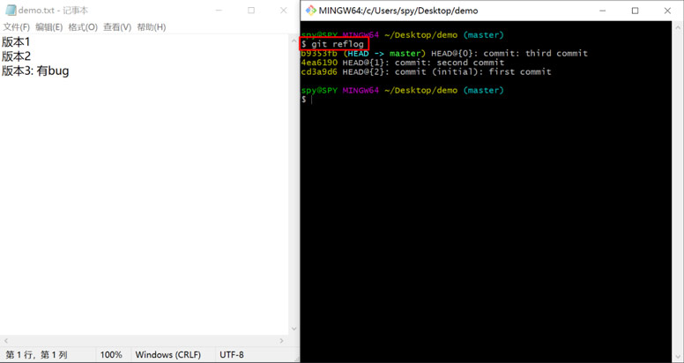Click the terminal prompt input line
This screenshot has width=684, height=363.
click(486, 100)
